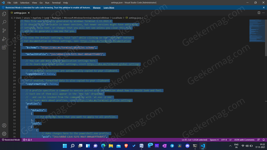267x150 pixels.
Task: Open the Search view in activity bar
Action: [4, 22]
